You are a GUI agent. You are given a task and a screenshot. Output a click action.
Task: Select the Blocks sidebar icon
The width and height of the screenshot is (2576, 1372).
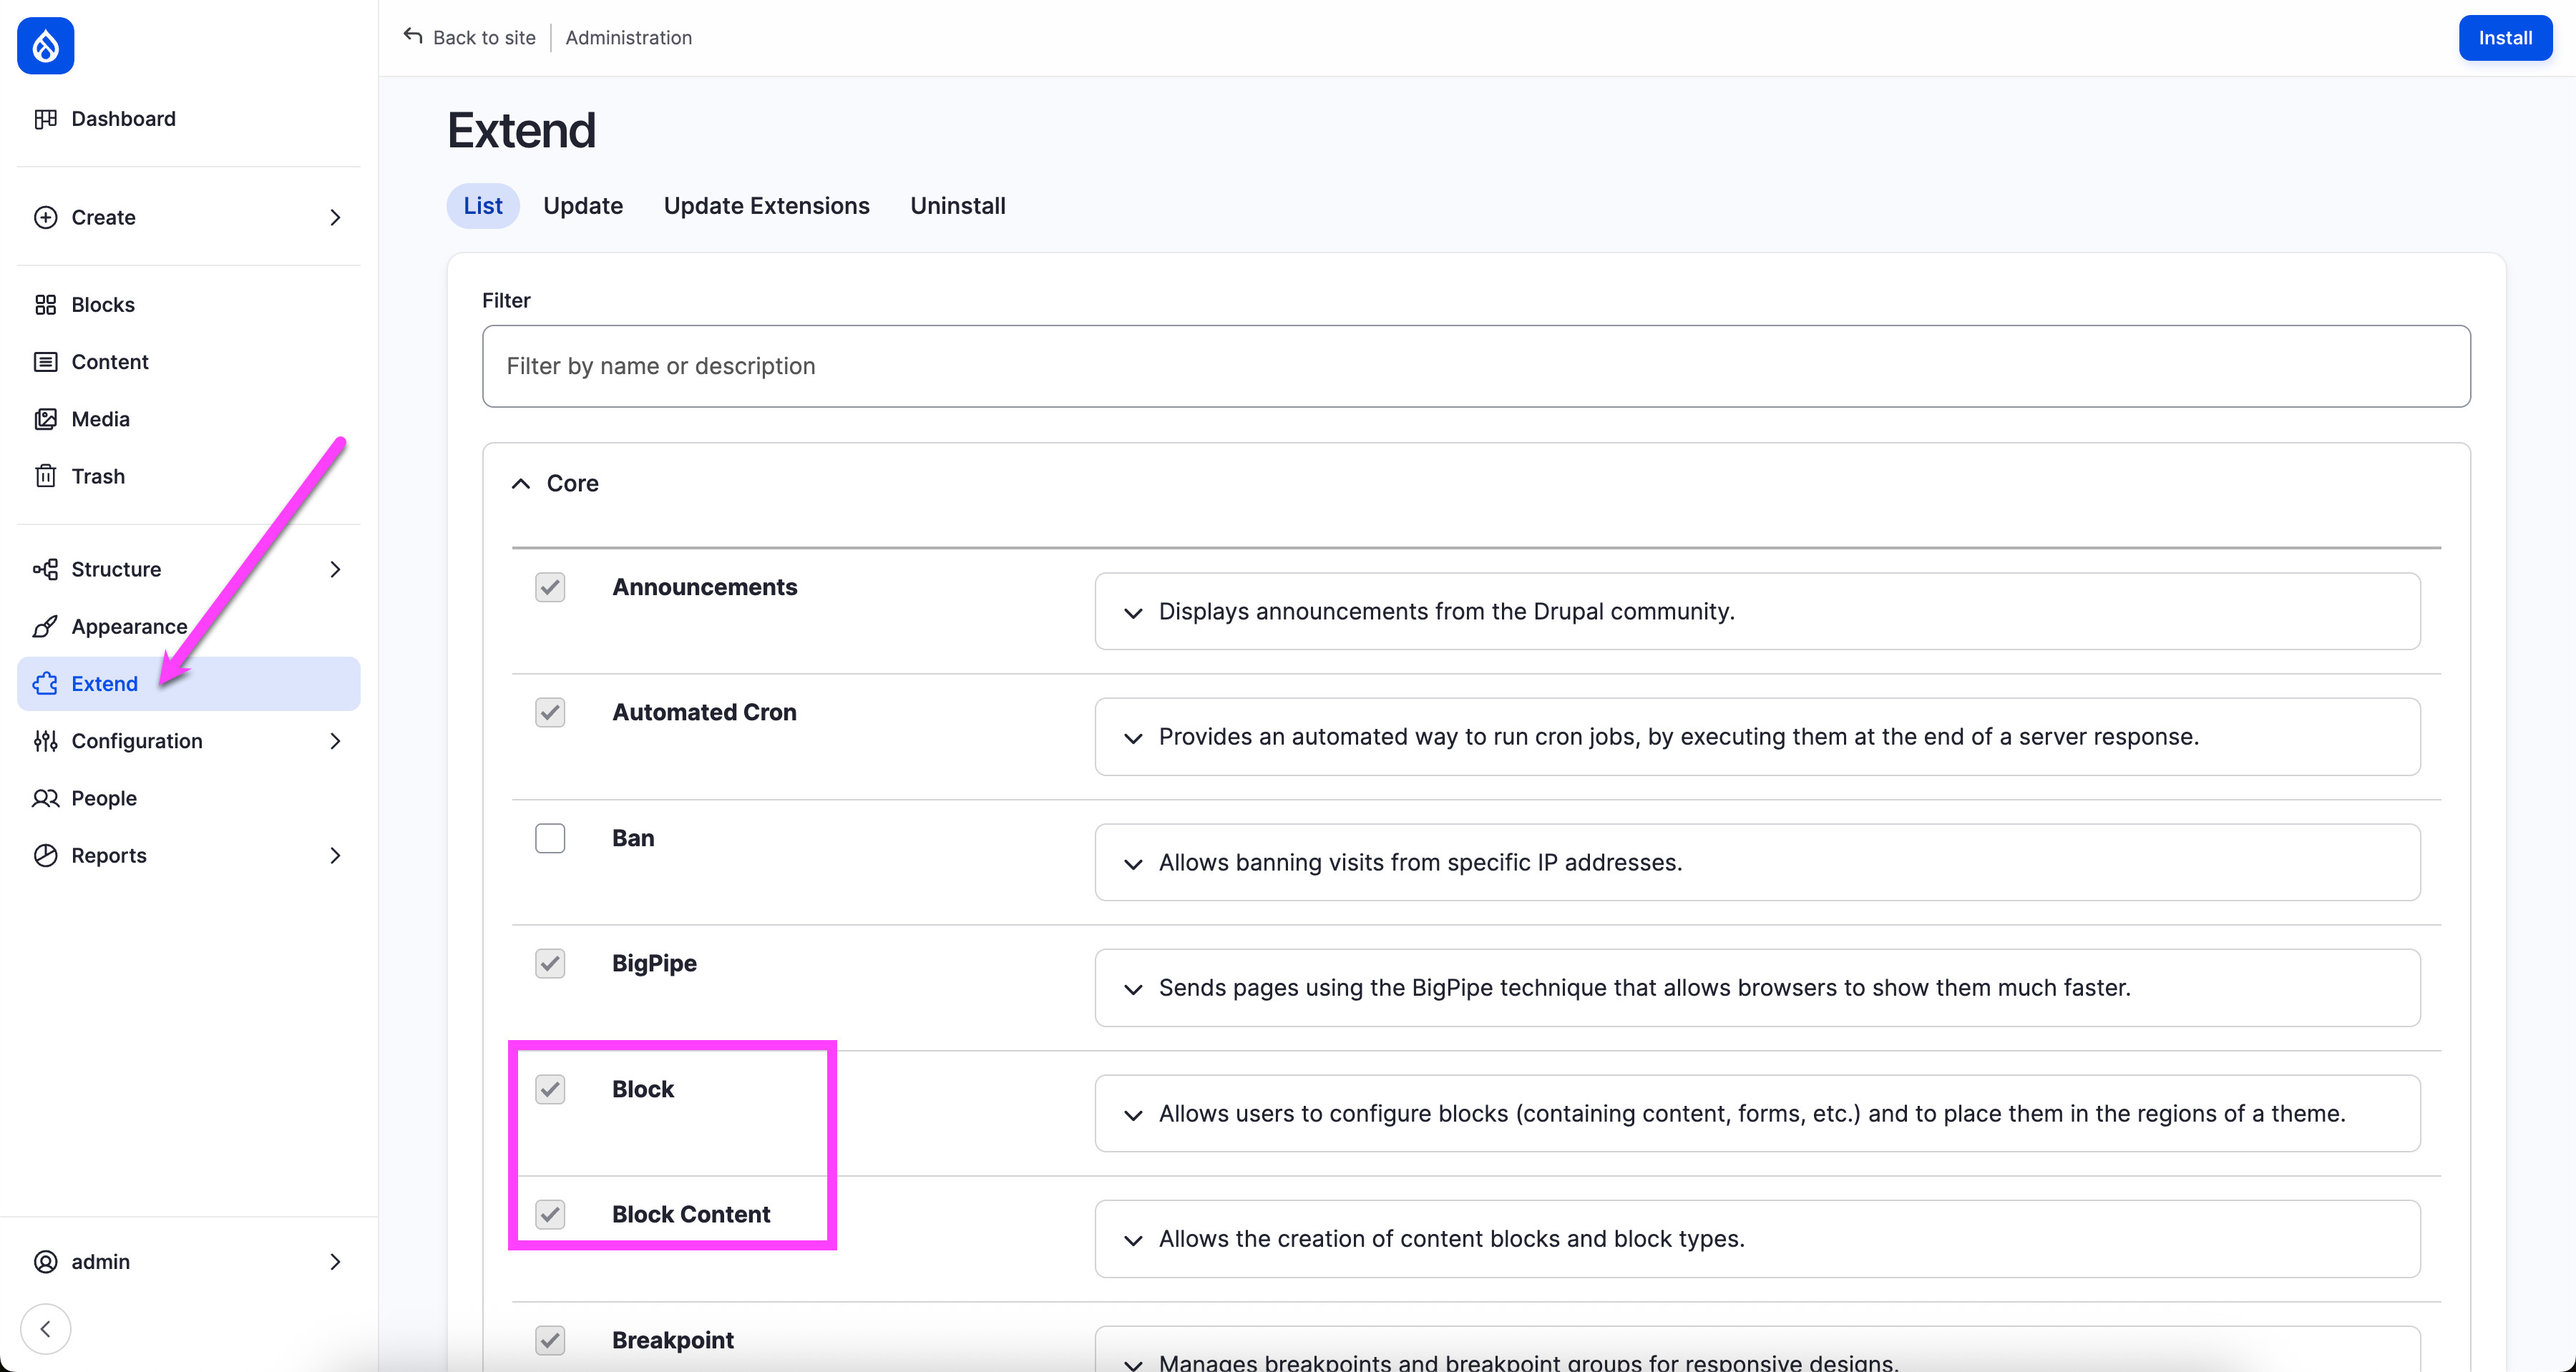45,304
